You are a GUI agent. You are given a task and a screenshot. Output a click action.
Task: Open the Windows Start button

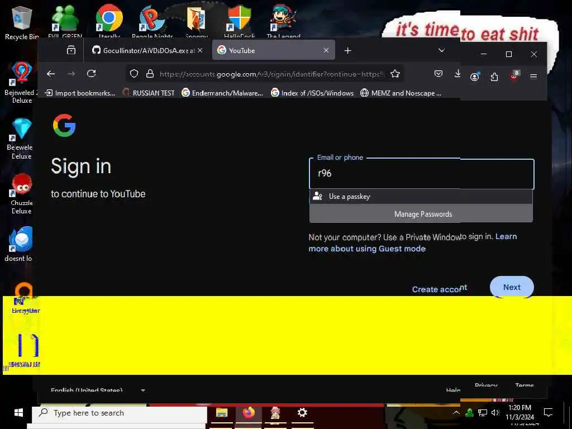(18, 413)
